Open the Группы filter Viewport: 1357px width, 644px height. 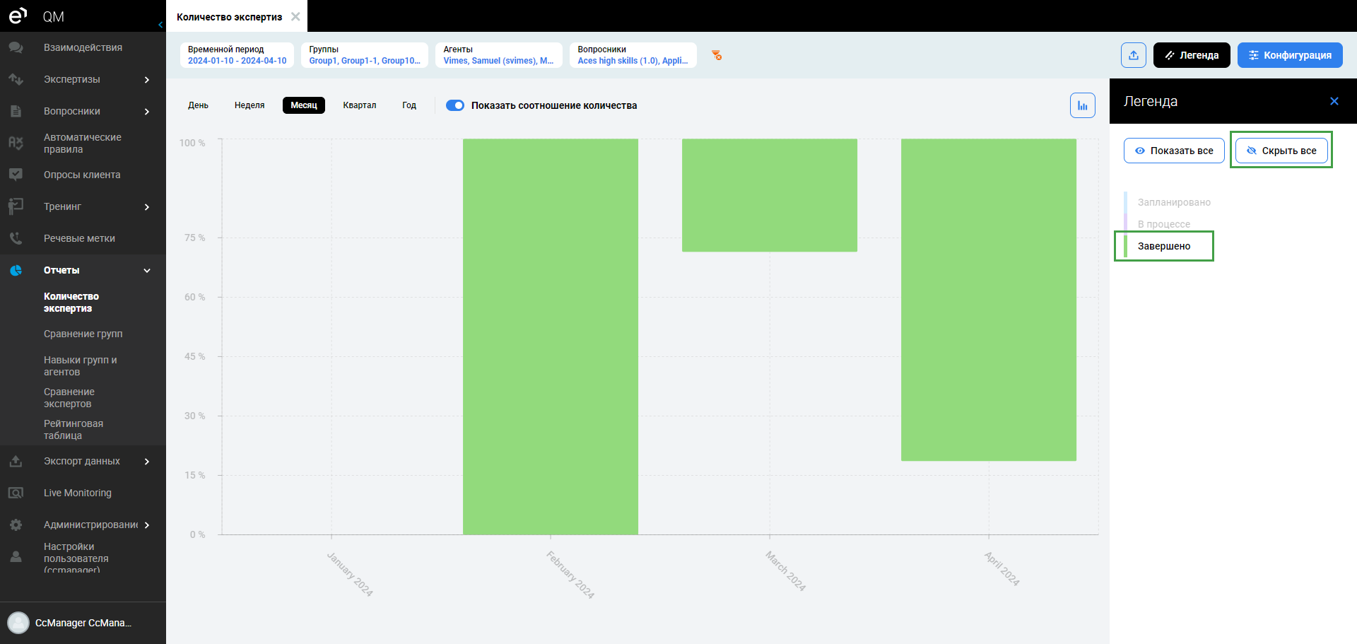coord(365,55)
